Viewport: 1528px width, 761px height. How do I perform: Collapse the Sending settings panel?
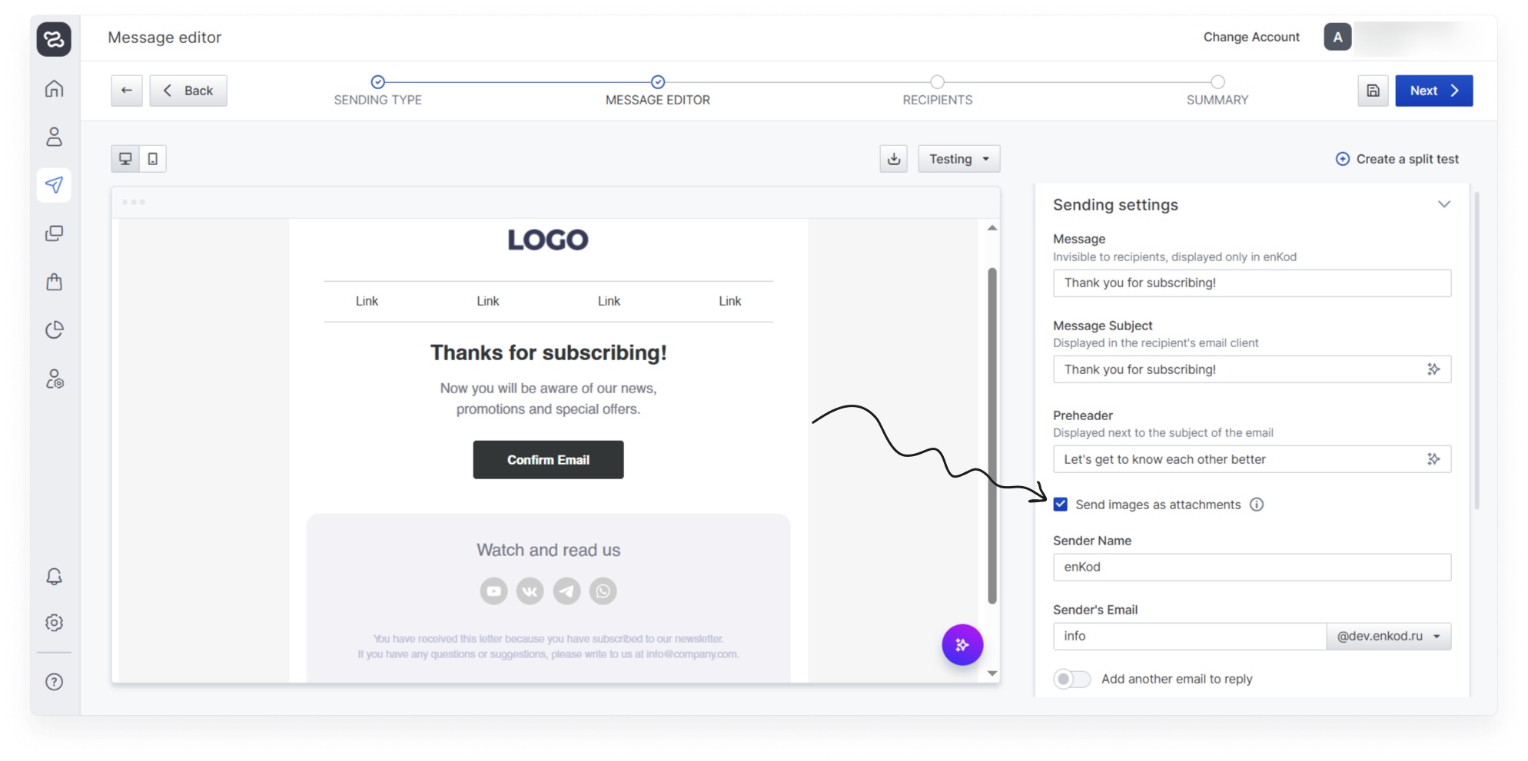1443,204
